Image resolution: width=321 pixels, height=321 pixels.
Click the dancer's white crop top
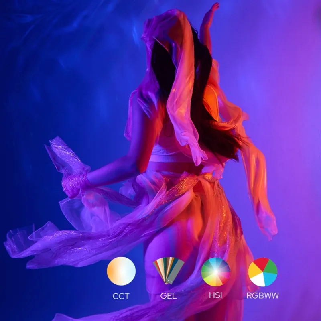[169, 152]
